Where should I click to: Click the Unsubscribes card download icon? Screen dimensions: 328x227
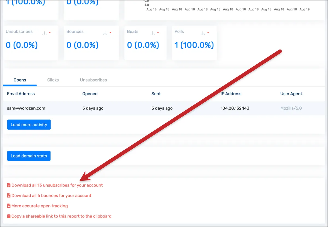pos(44,33)
